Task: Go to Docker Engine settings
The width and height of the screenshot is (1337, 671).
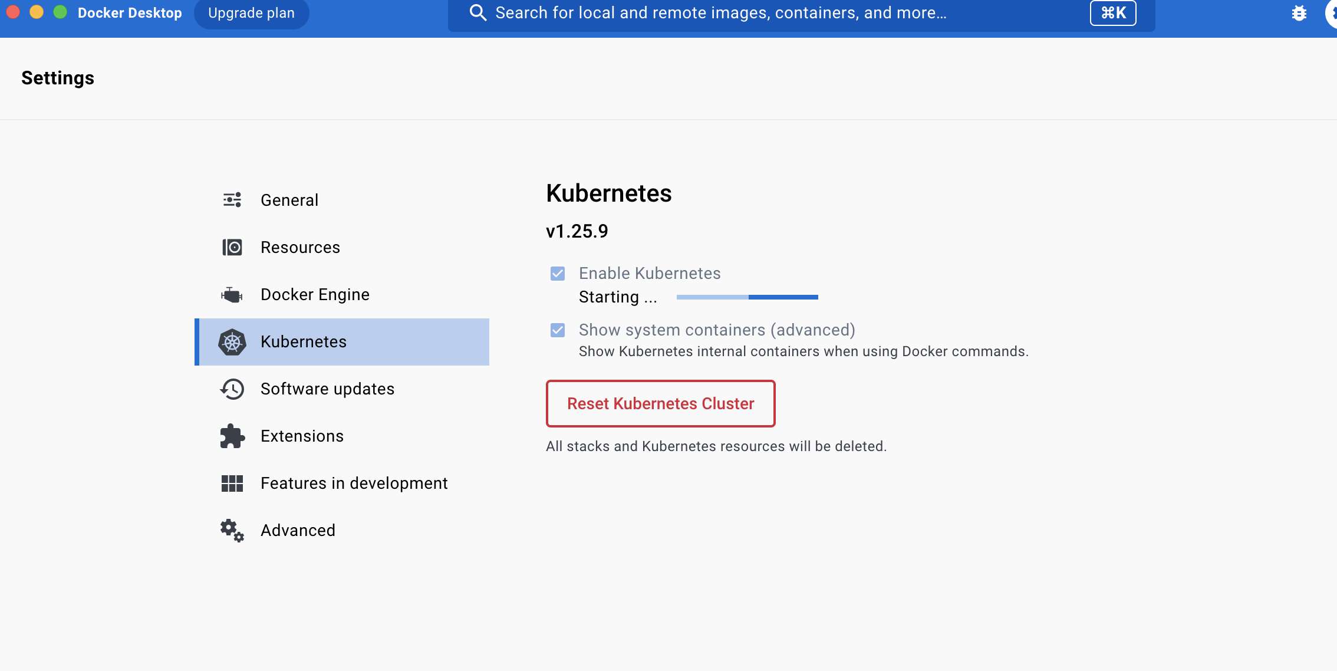Action: coord(342,295)
